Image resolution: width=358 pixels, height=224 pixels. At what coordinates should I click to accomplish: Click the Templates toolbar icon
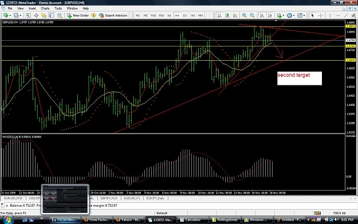pyautogui.click(x=300, y=15)
